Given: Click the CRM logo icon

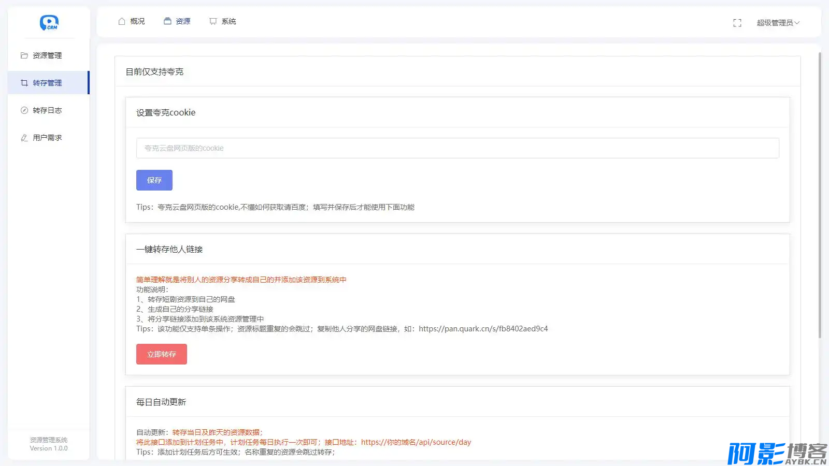Looking at the screenshot, I should tap(49, 23).
